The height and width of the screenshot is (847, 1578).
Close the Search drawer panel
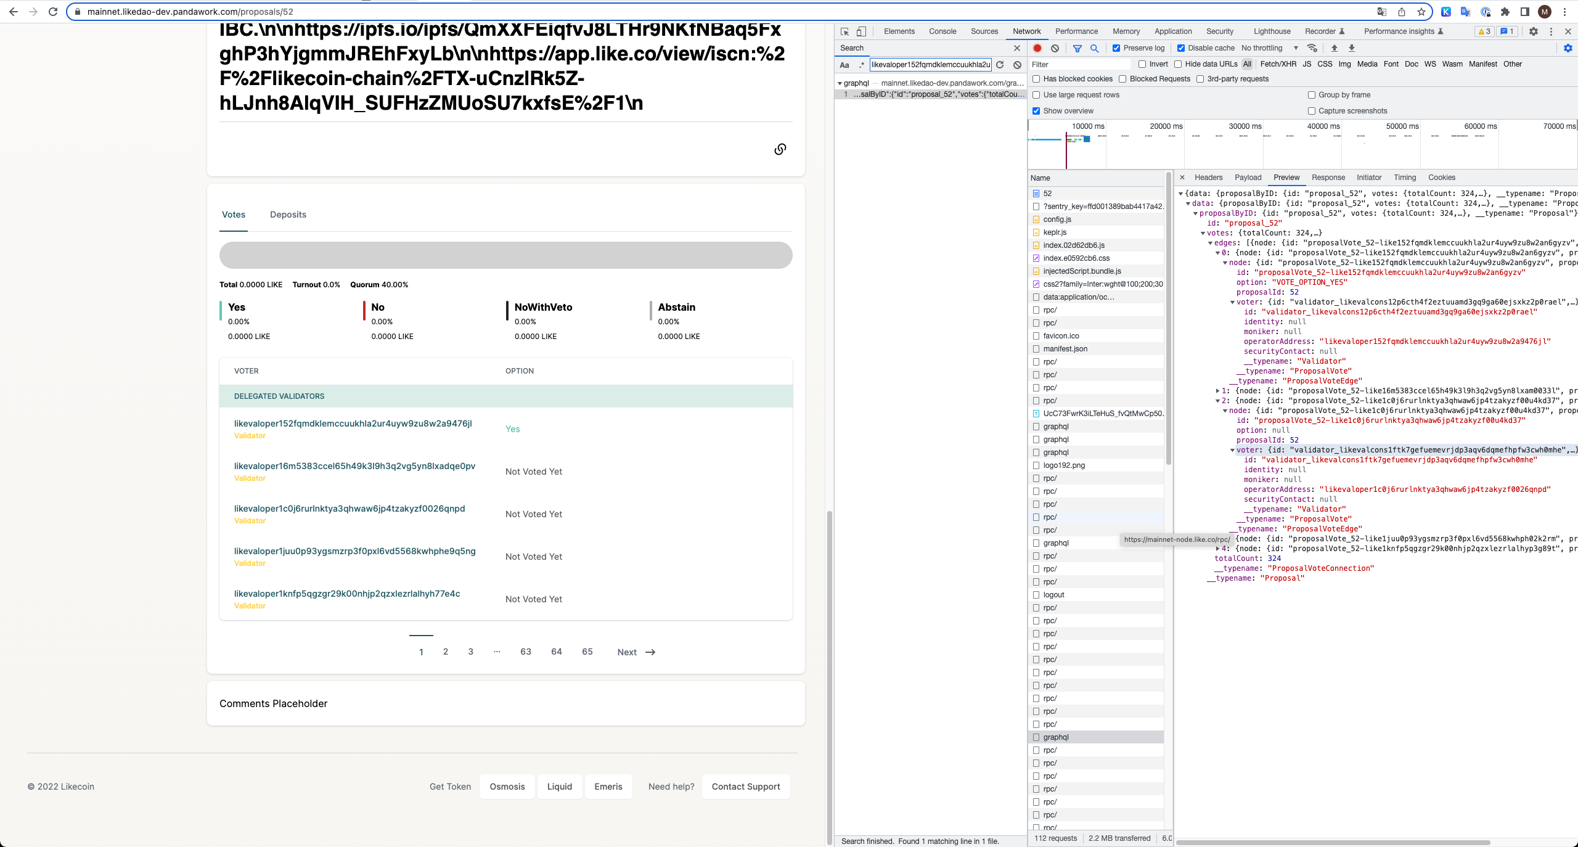click(1016, 48)
